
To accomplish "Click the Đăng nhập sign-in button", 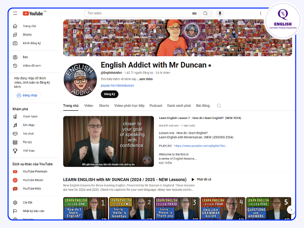I will 27,95.
